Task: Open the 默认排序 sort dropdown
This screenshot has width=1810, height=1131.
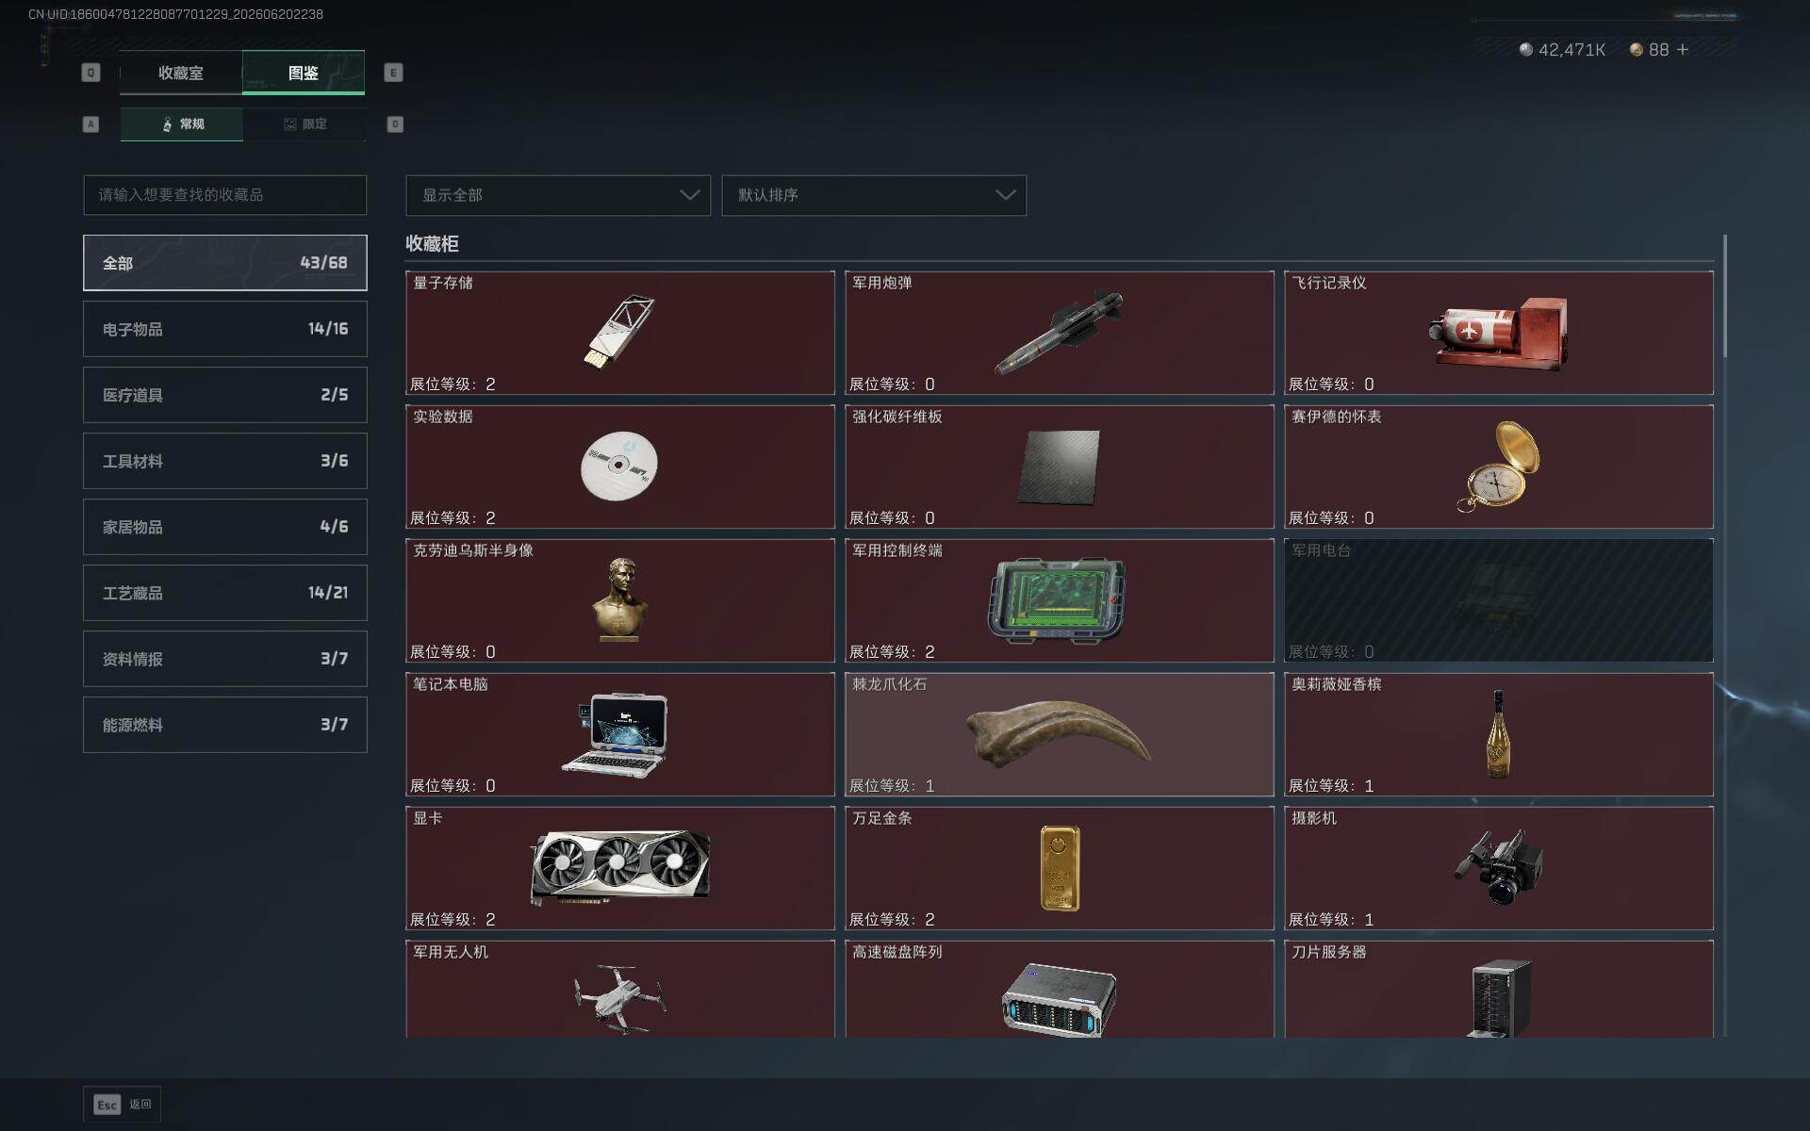Action: click(874, 195)
